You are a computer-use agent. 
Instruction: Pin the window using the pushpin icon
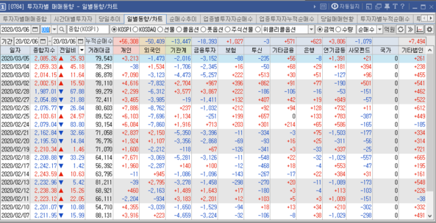tap(387, 6)
